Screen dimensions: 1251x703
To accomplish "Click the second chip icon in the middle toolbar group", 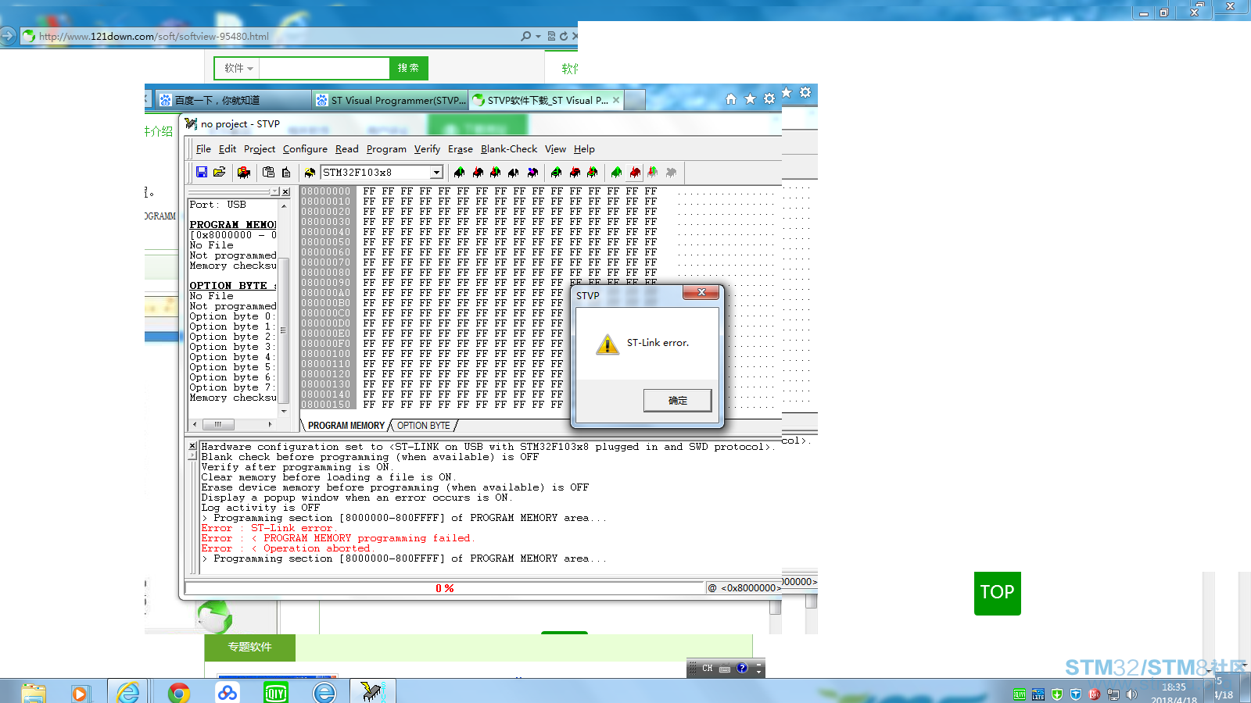I will click(575, 172).
